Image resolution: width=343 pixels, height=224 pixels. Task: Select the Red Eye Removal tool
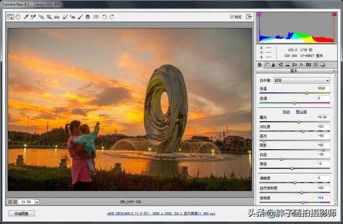click(73, 17)
